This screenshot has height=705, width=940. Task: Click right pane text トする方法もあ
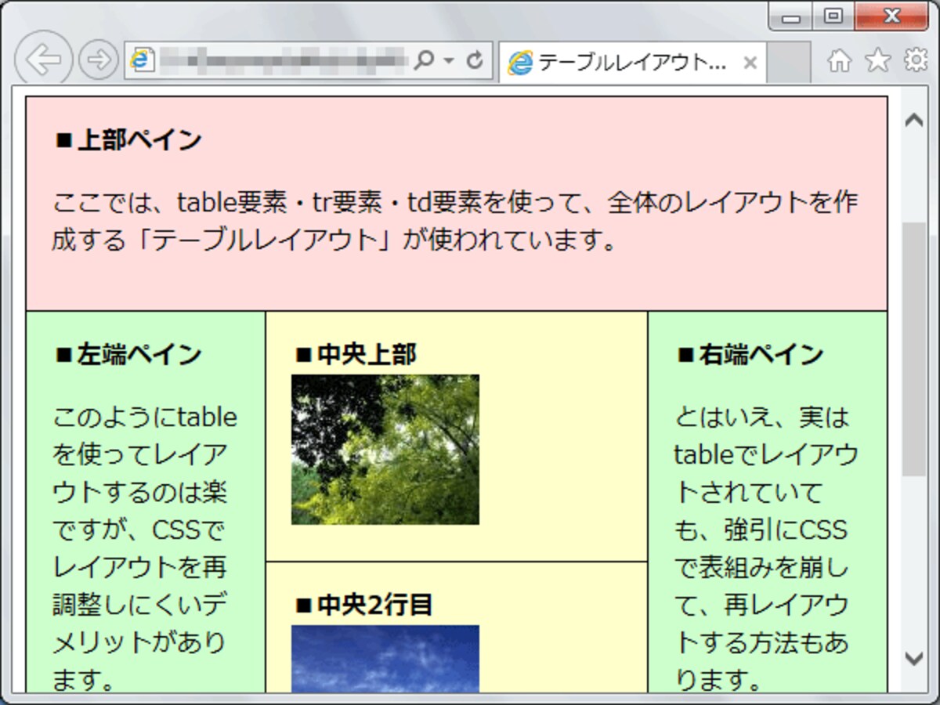(x=762, y=643)
